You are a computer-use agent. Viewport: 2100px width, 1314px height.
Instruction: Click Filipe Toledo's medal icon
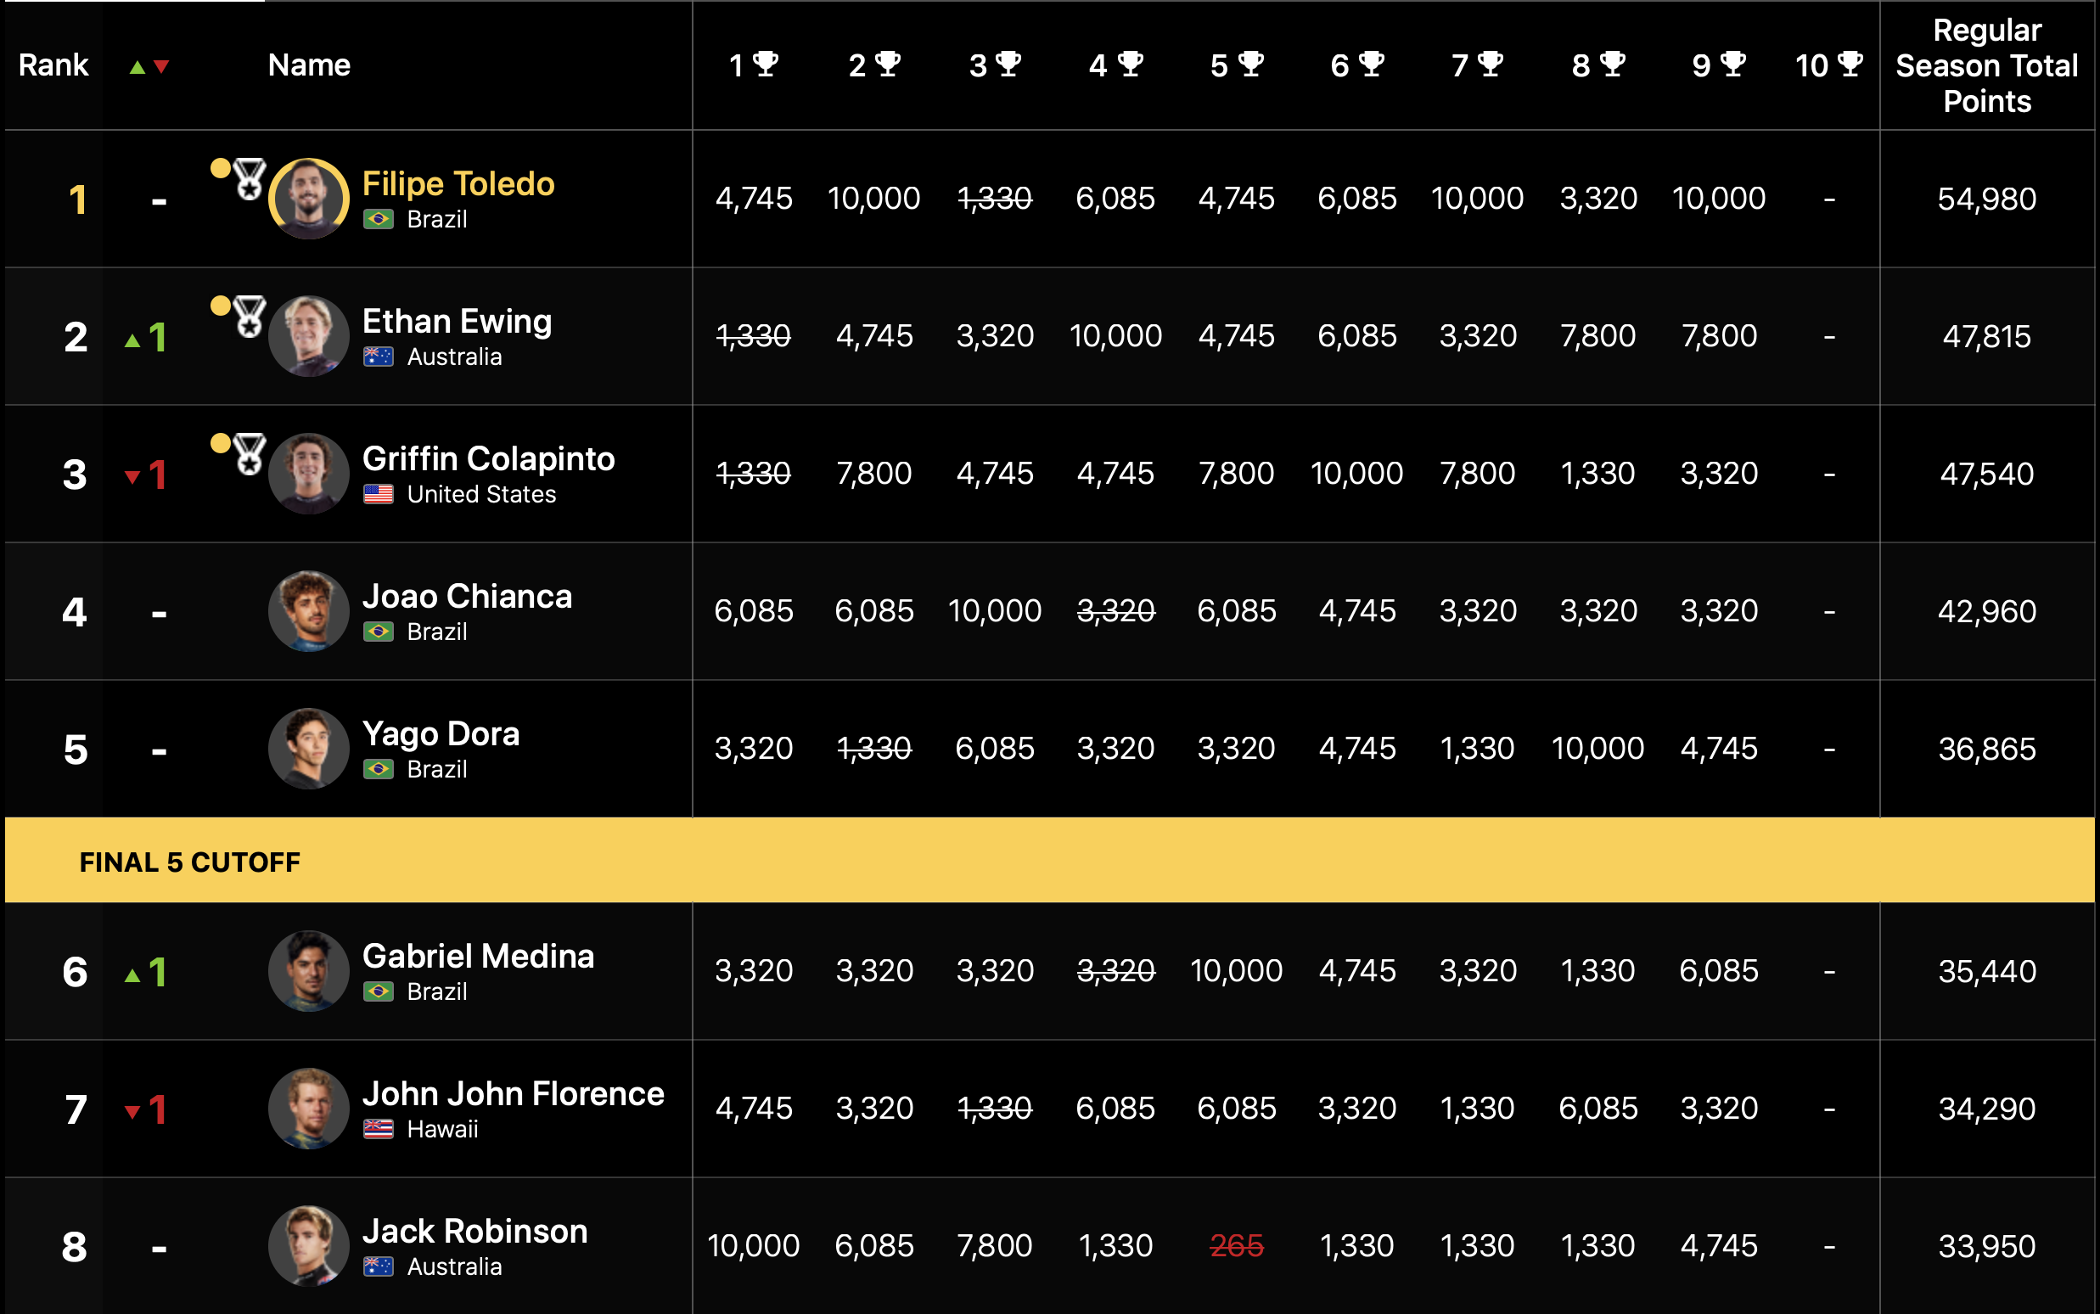click(x=249, y=179)
